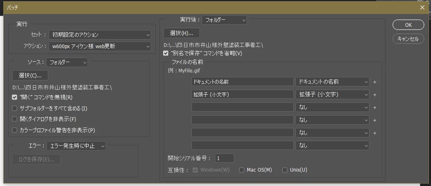The image size is (431, 186).
Task: Open the sixth row なし dropdown
Action: coord(332,145)
